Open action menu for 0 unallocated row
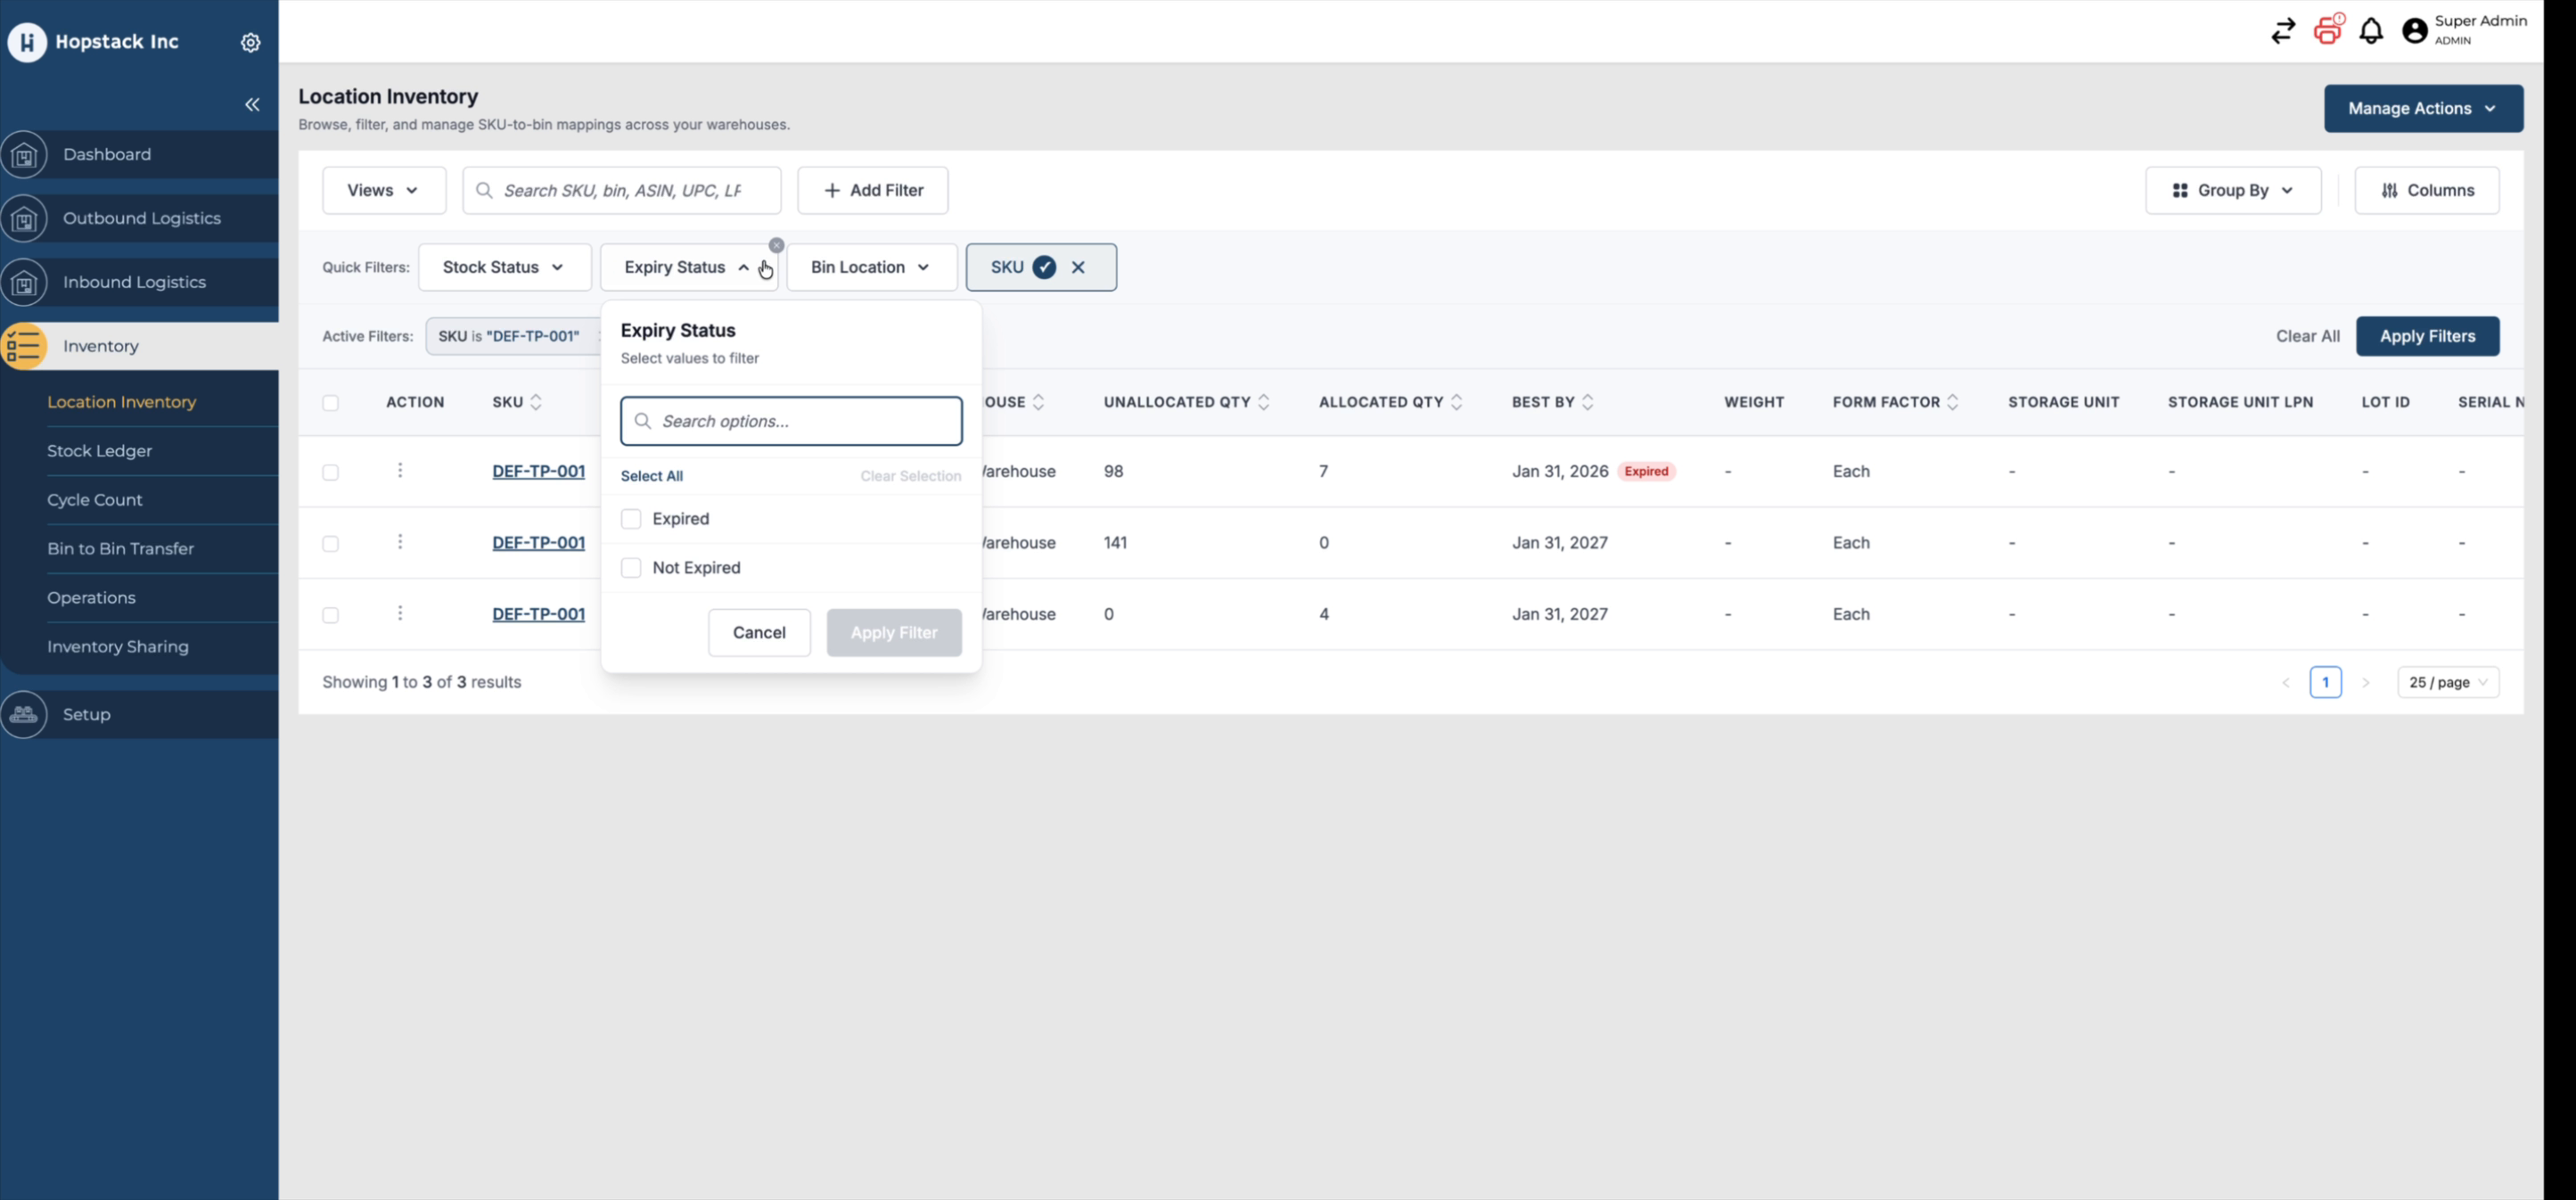 tap(400, 613)
